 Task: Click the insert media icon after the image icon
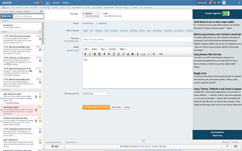pyautogui.click(x=133, y=54)
